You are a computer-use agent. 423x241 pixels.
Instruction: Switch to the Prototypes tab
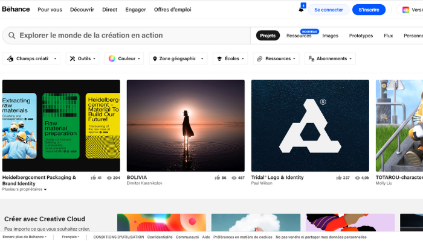(361, 36)
